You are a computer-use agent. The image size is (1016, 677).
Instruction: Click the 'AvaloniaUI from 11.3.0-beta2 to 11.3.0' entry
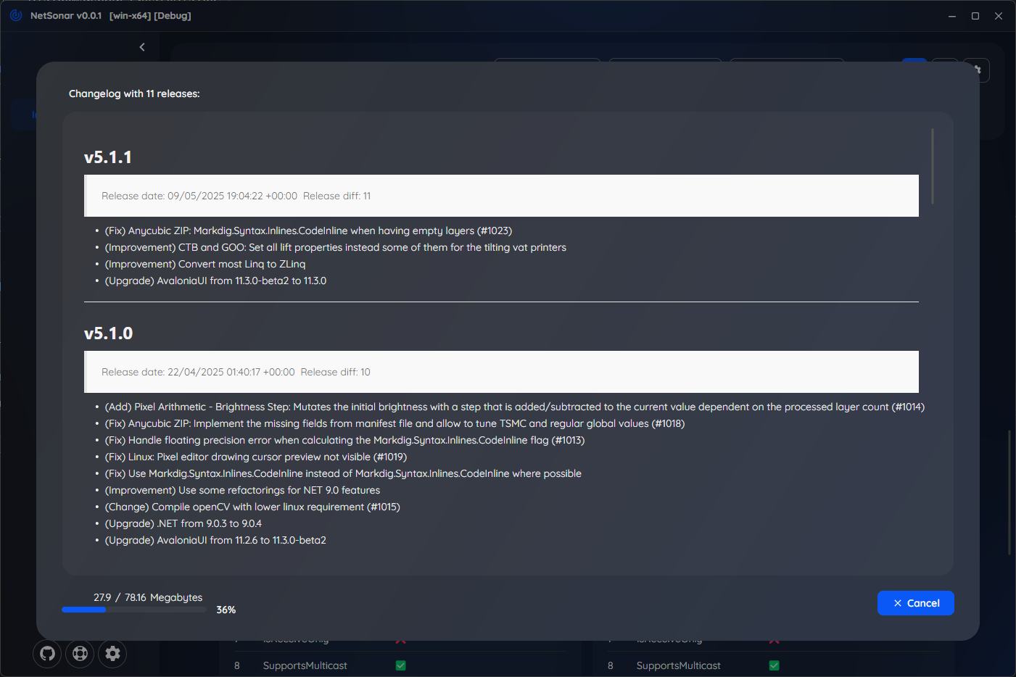[x=215, y=281]
